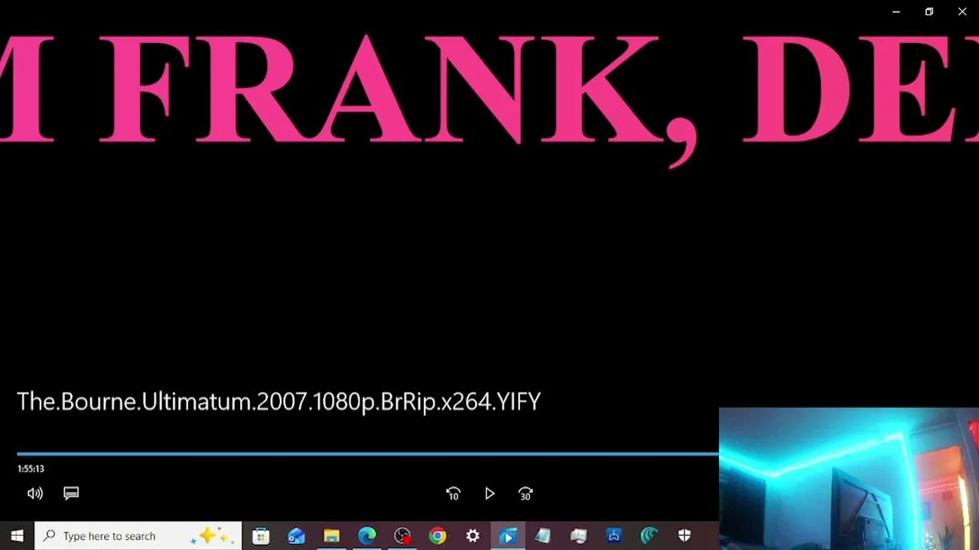Open Windows Security shield in taskbar
979x550 pixels.
click(x=685, y=536)
